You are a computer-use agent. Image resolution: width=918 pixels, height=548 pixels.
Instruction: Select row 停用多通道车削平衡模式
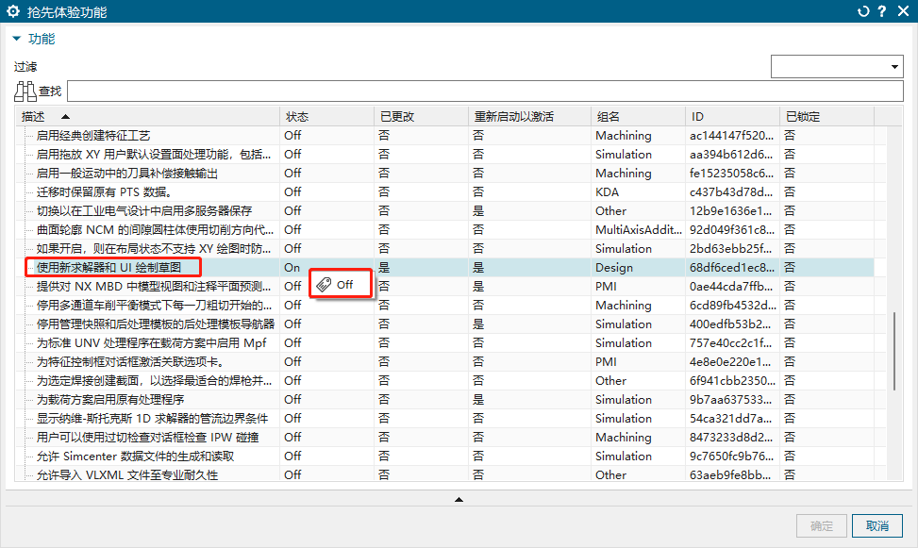[154, 305]
